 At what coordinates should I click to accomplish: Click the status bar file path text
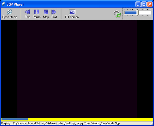[x=60, y=123]
